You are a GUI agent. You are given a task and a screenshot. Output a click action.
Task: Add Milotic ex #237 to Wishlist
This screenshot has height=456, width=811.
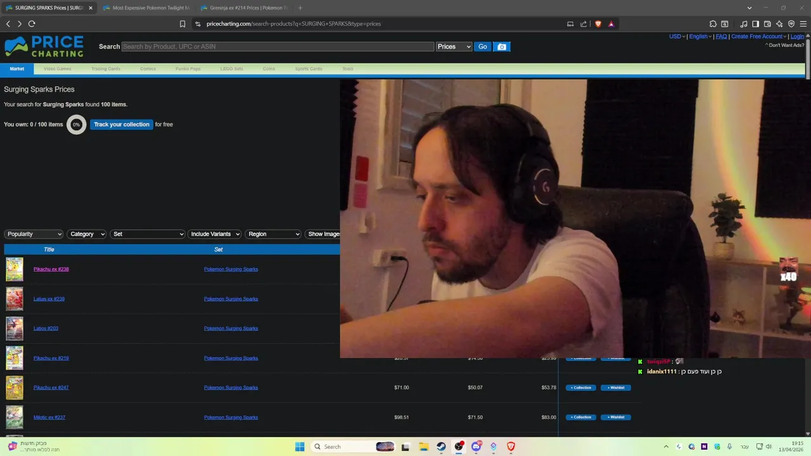tap(616, 417)
